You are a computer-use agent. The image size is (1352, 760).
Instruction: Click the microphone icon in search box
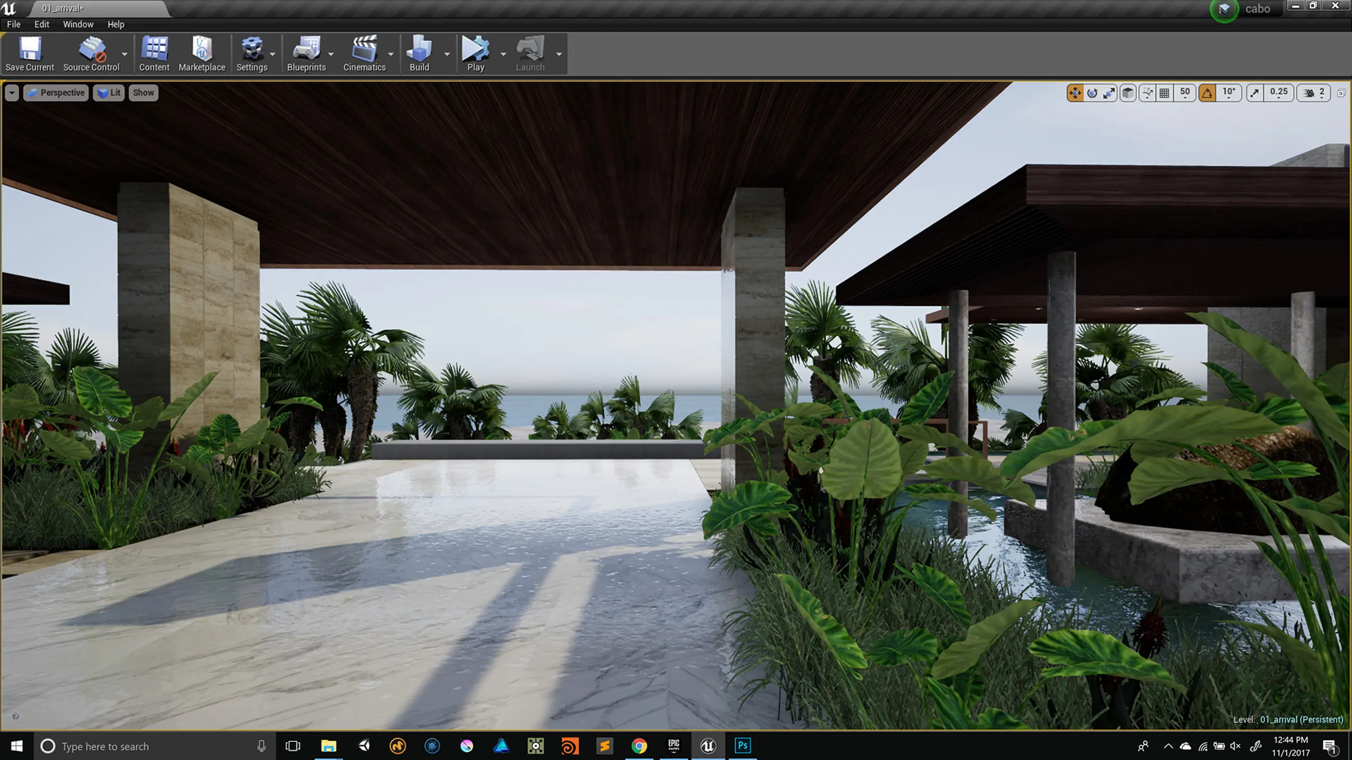tap(262, 746)
